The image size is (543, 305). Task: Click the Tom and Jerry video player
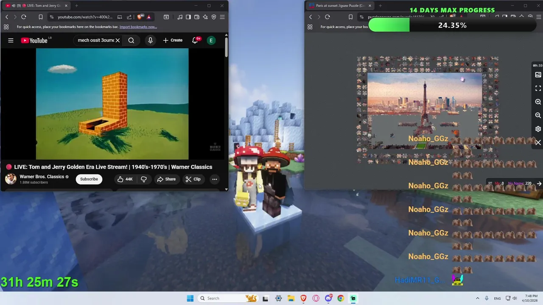pyautogui.click(x=112, y=104)
